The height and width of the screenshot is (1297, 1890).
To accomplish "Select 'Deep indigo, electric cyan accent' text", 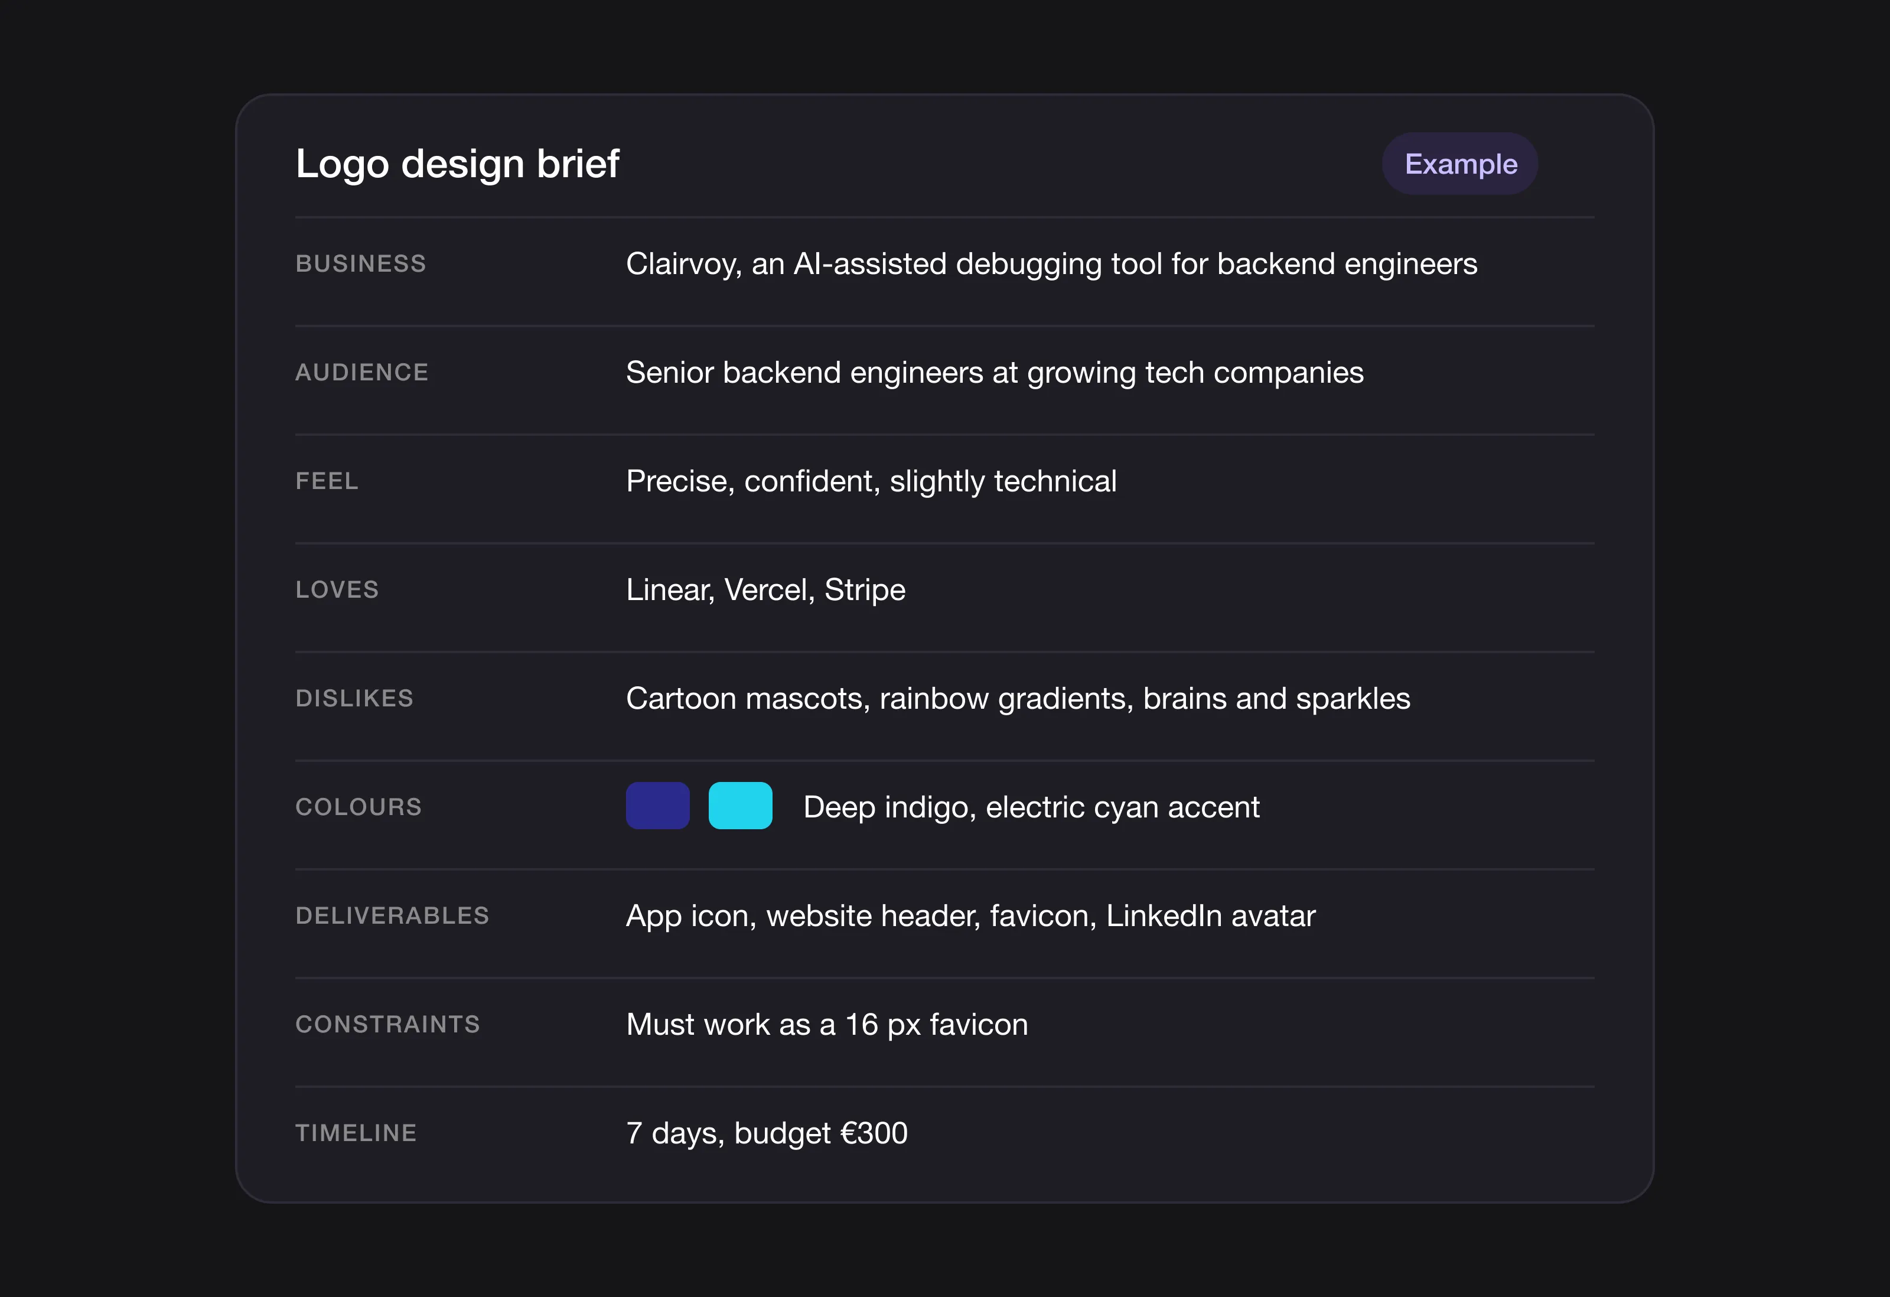I will (1031, 807).
